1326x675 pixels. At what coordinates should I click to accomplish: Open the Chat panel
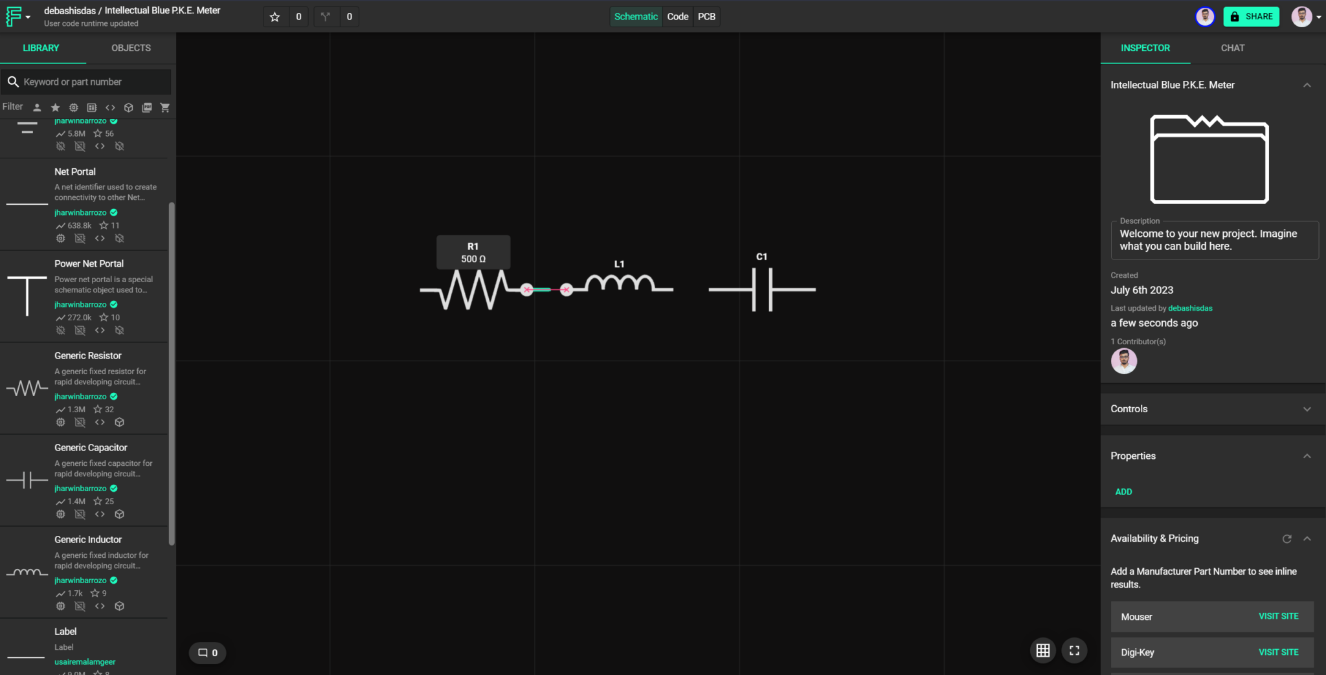pyautogui.click(x=1231, y=47)
